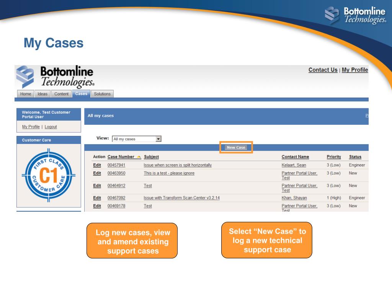The height and width of the screenshot is (294, 392).
Task: Click the 'All my cases' section heading
Action: [x=101, y=116]
